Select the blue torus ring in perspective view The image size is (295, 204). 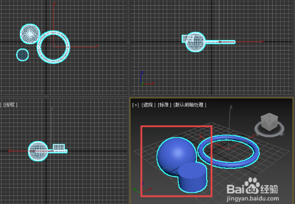pos(229,165)
